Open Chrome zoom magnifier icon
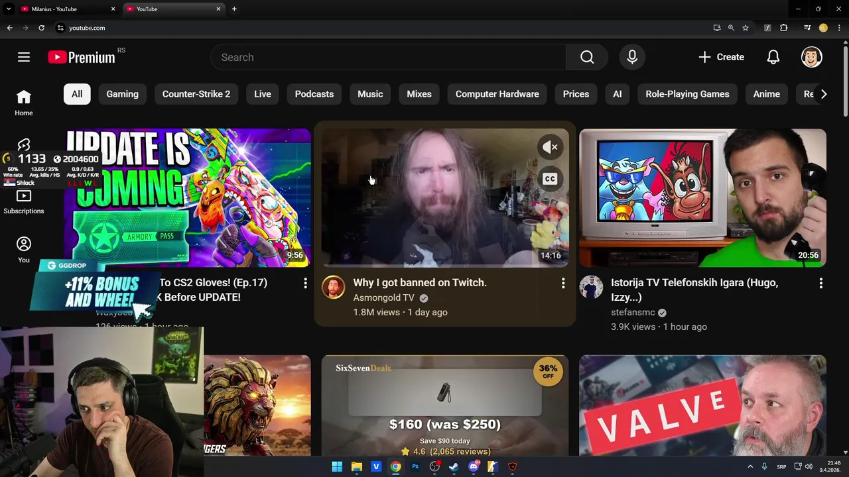Image resolution: width=849 pixels, height=477 pixels. click(731, 28)
